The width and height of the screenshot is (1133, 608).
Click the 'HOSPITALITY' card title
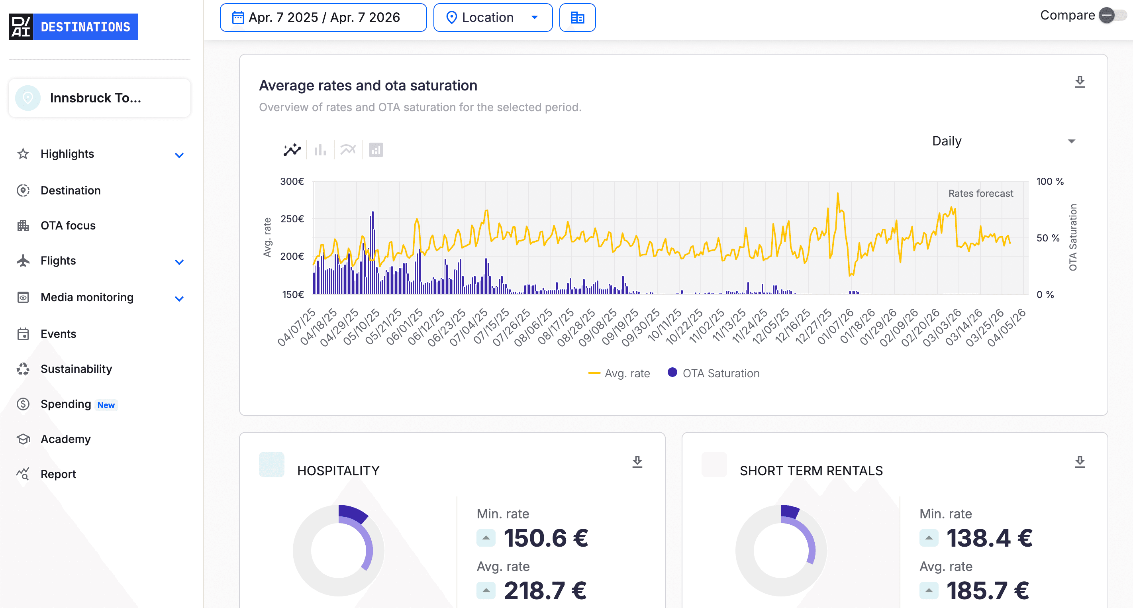click(x=338, y=471)
